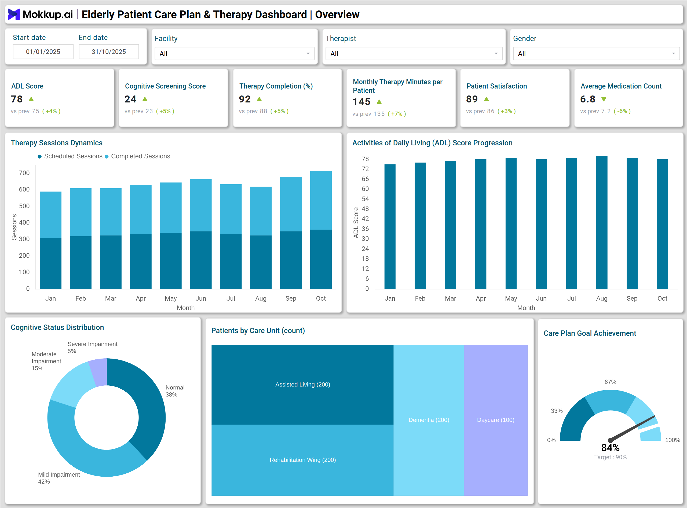Click the Monthly Therapy Minutes up-trend arrow

click(x=379, y=102)
